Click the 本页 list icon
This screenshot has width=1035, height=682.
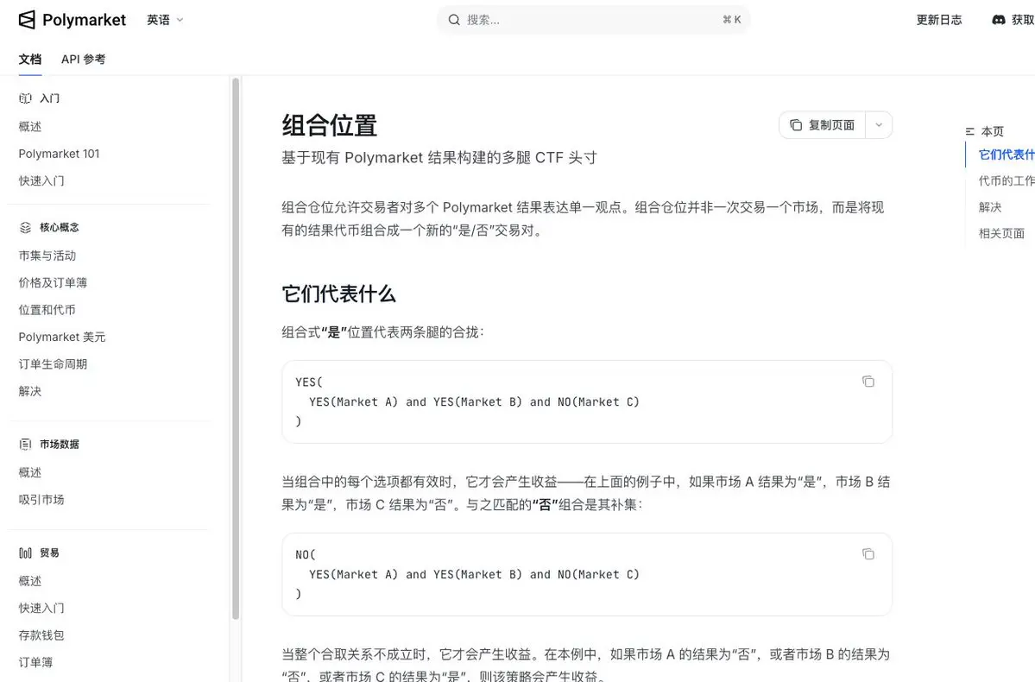point(969,131)
